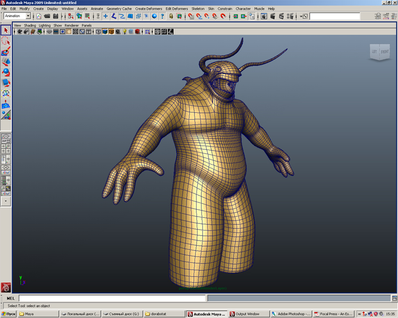Image resolution: width=398 pixels, height=318 pixels.
Task: Click the MEL command input field
Action: tap(112, 298)
